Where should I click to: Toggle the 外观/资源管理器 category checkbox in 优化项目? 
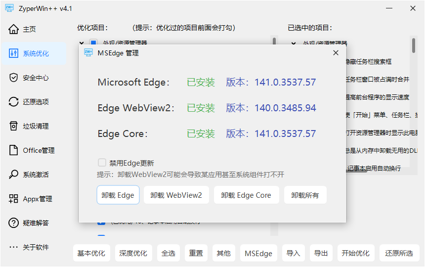click(93, 43)
